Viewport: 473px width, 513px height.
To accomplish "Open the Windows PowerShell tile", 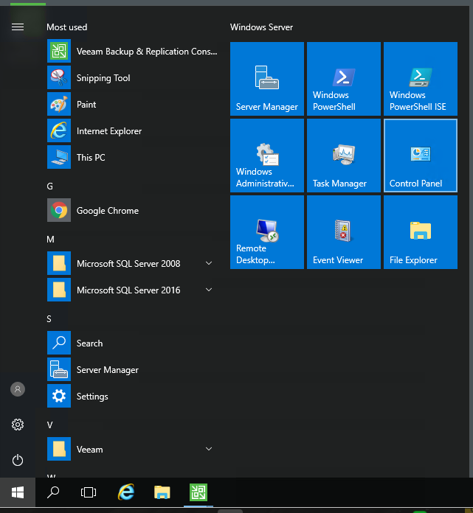I will point(344,79).
